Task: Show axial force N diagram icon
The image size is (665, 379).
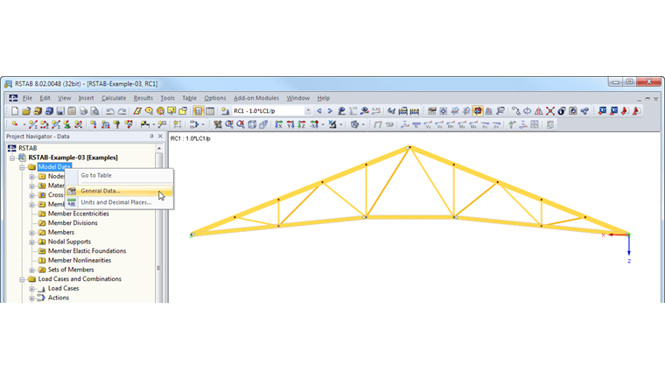Action: tap(416, 124)
